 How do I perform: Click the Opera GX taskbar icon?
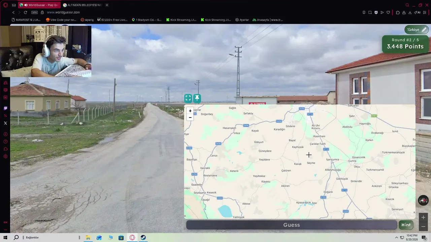point(132,238)
